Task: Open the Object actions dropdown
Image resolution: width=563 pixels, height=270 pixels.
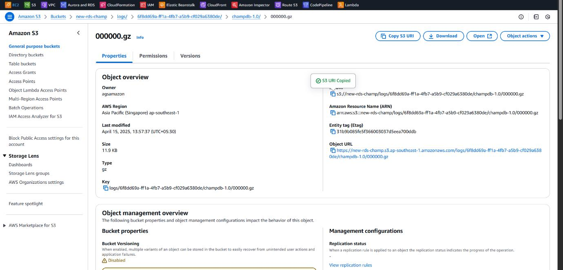Action: [525, 36]
